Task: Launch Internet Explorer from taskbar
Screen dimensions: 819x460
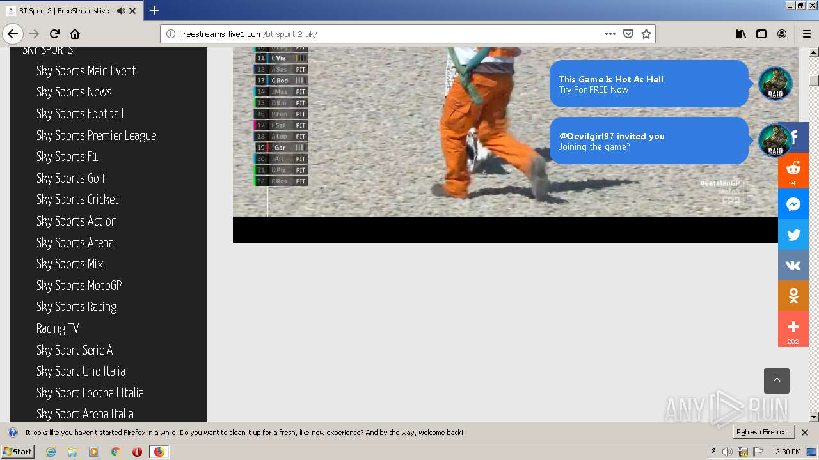Action: click(x=51, y=452)
